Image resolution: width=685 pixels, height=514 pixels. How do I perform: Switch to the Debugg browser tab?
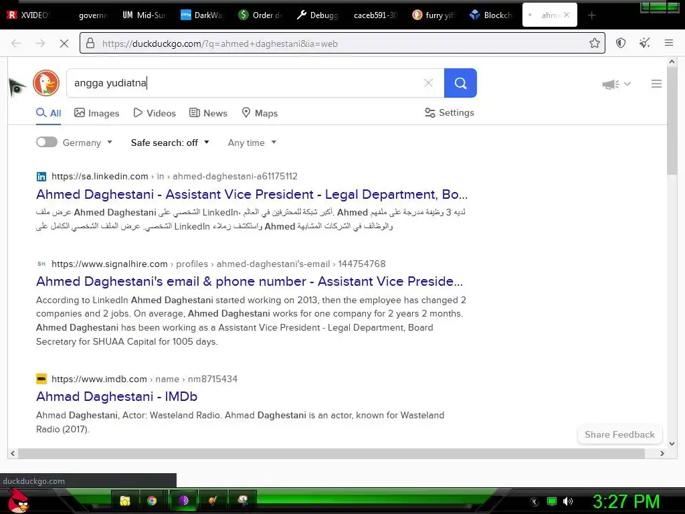click(x=318, y=15)
